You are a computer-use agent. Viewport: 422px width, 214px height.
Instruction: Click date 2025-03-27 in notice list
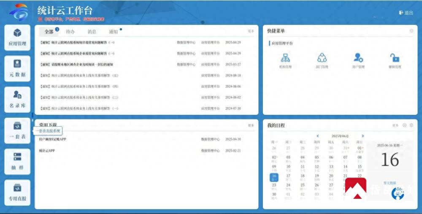tap(233, 64)
